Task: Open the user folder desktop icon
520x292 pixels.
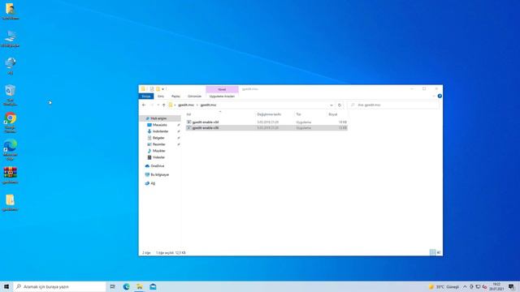Action: pyautogui.click(x=11, y=11)
